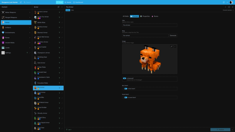Expand Ranged Weapons with its chevron
235x132 pixels.
(30, 17)
